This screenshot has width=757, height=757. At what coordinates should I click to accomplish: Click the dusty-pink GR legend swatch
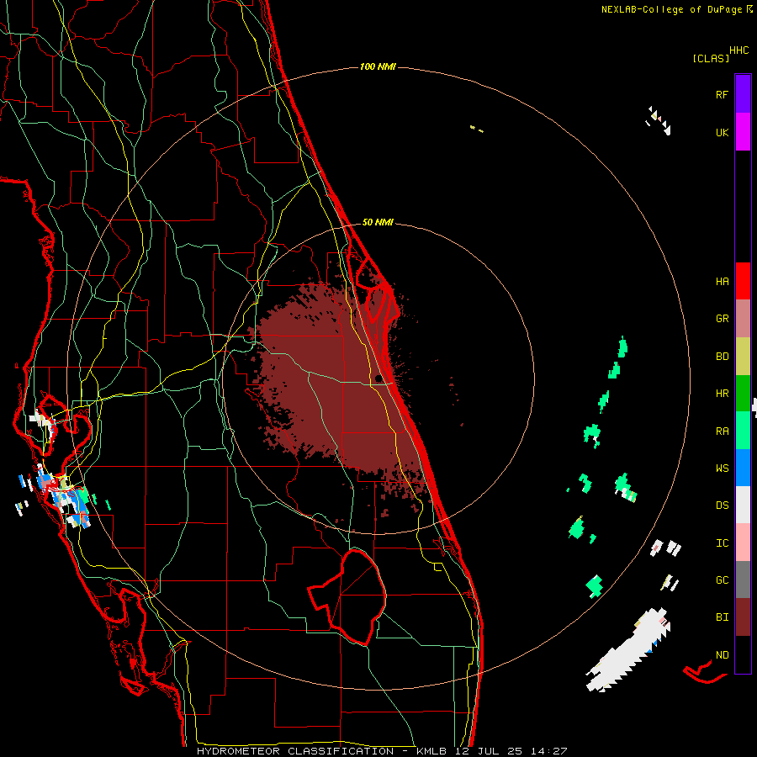pos(743,319)
